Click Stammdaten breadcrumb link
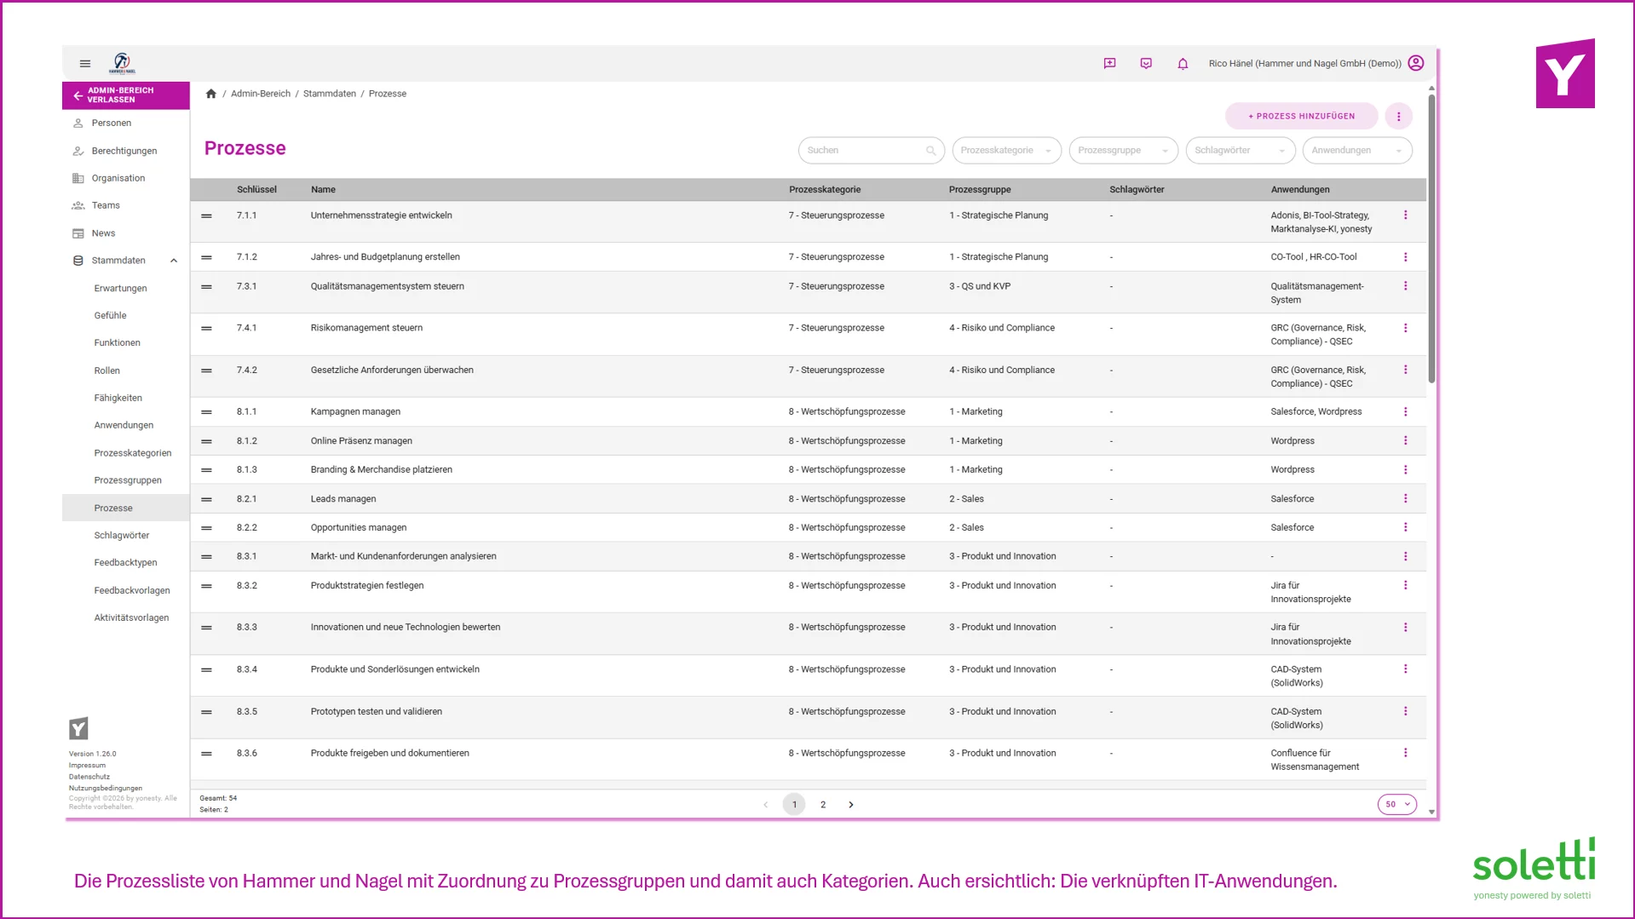This screenshot has width=1635, height=919. (330, 94)
